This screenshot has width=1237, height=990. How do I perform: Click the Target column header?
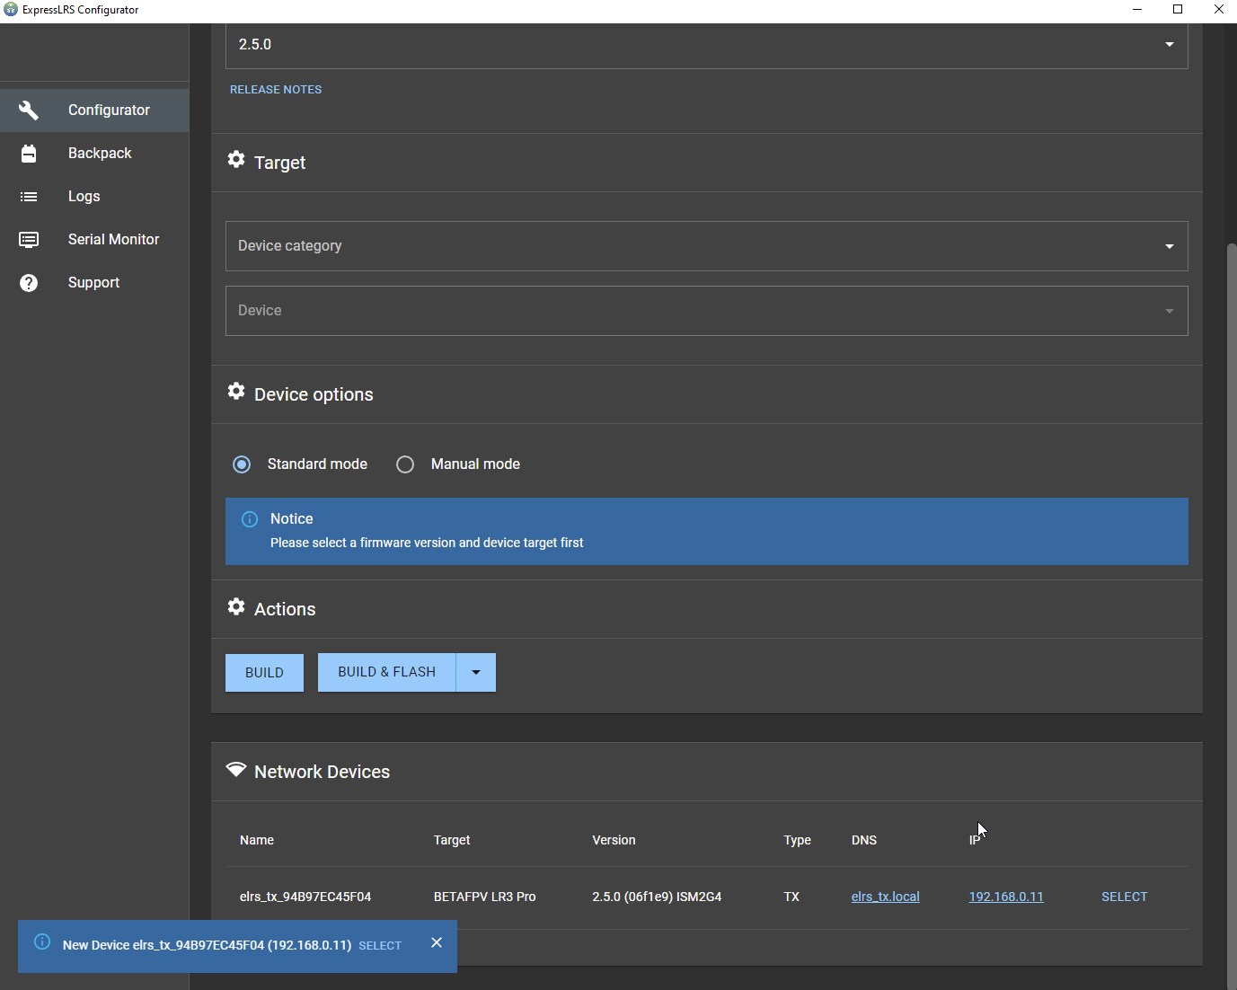click(x=452, y=840)
